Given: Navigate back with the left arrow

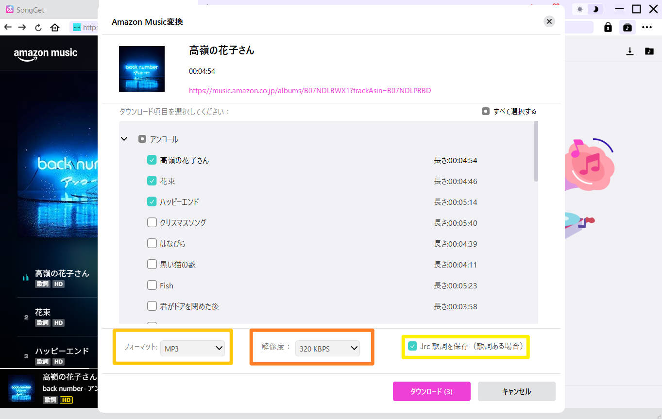Looking at the screenshot, I should (8, 27).
